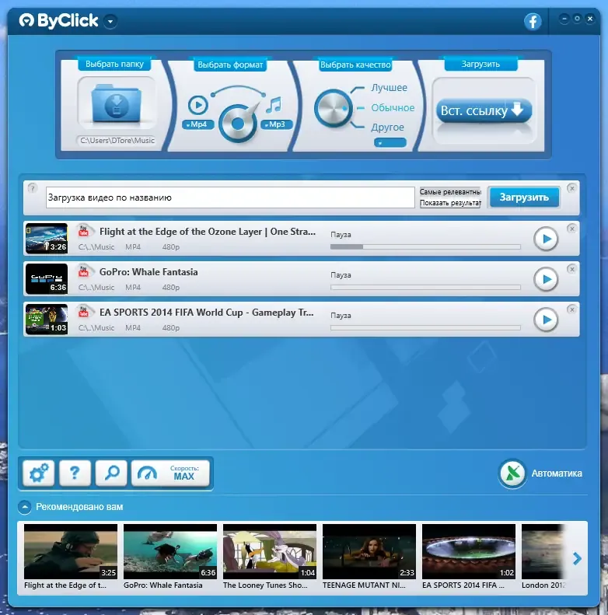Select Обычное quality option
Screen dimensions: 608x615
point(393,107)
